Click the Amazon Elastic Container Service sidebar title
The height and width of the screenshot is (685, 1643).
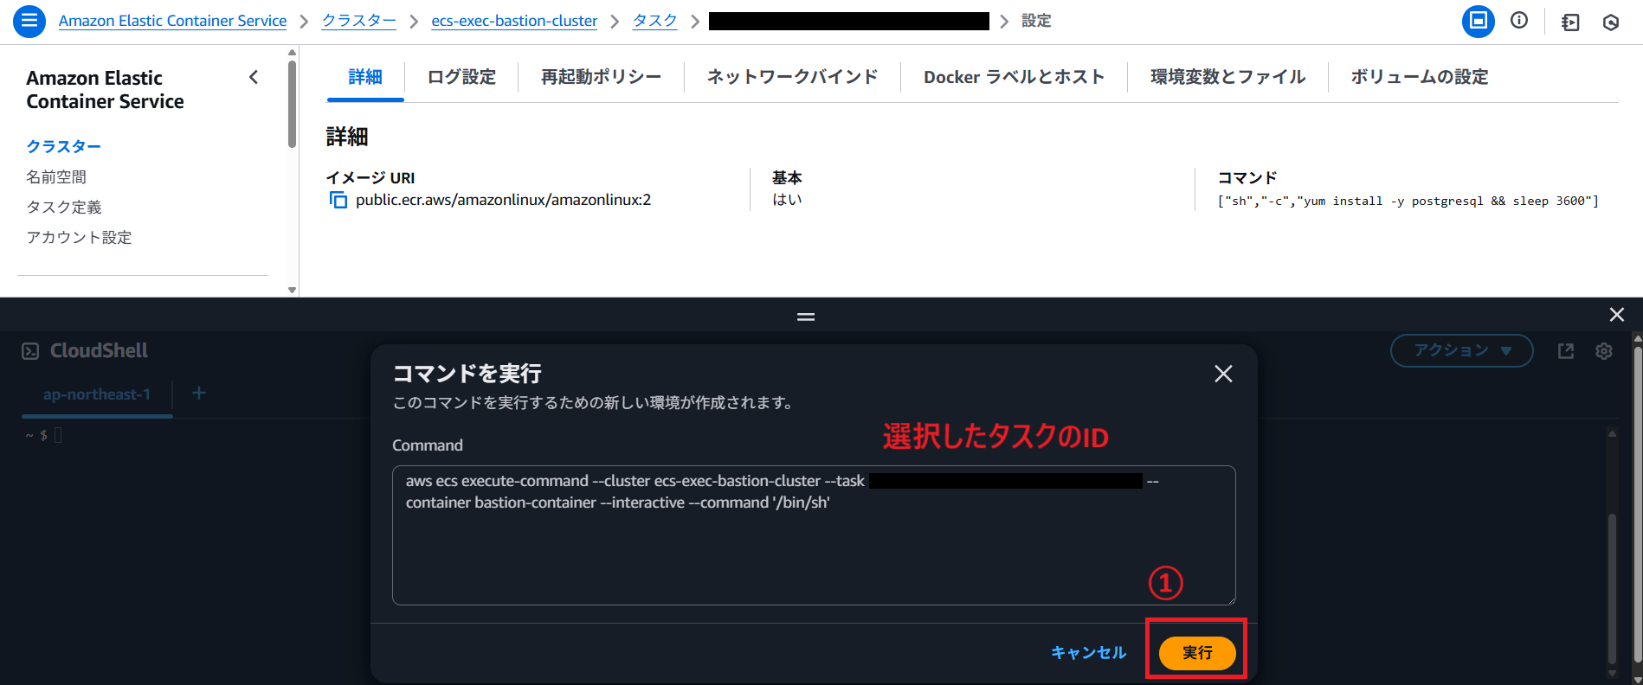tap(105, 90)
